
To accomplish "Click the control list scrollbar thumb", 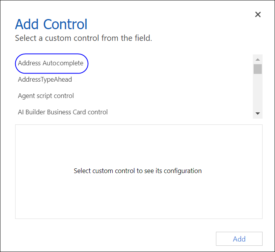I will click(258, 69).
